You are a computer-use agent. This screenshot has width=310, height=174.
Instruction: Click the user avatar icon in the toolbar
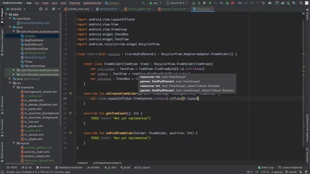pyautogui.click(x=307, y=3)
